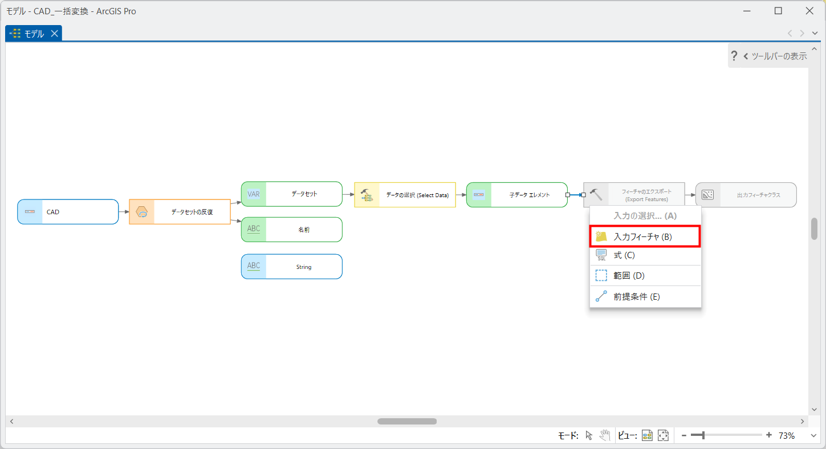The width and height of the screenshot is (826, 449).
Task: Click the fit to window icon
Action: [662, 435]
